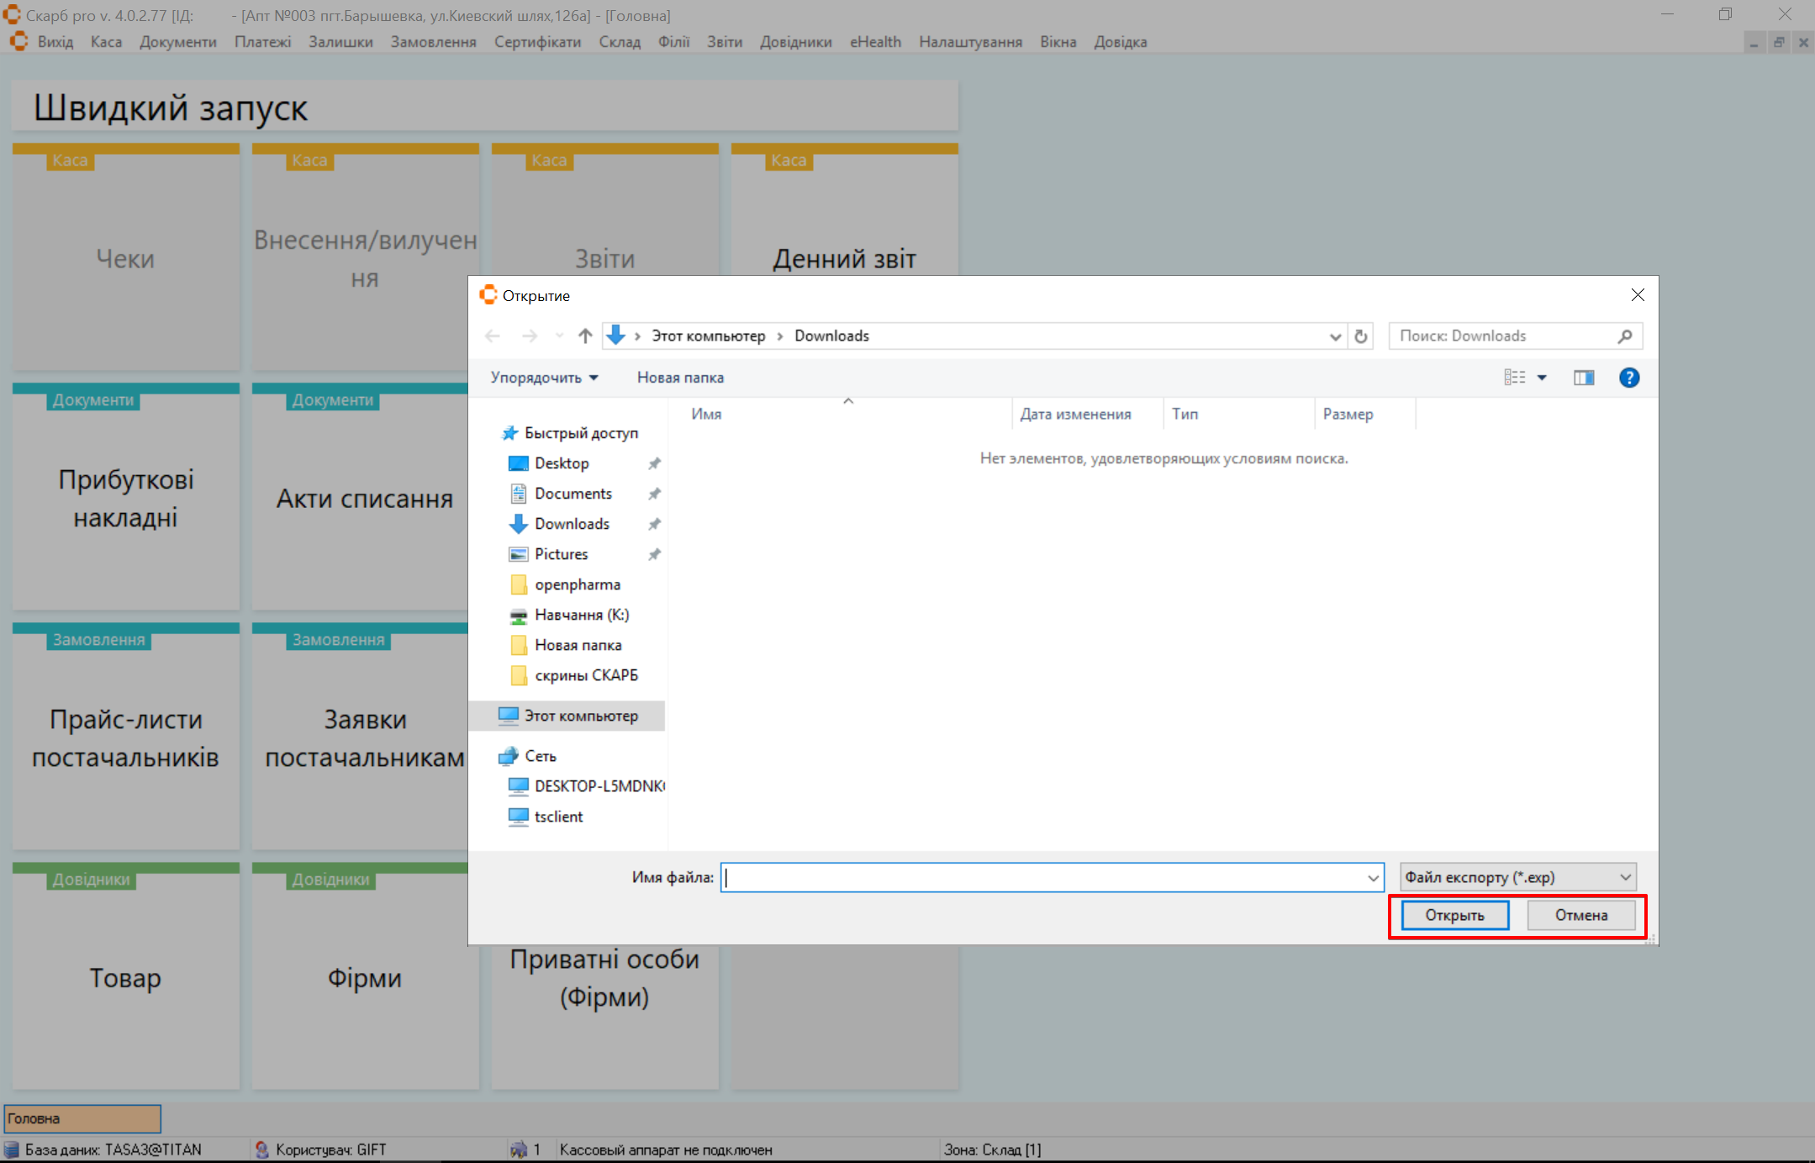Click the view mode list icon
Image resolution: width=1815 pixels, height=1163 pixels.
pyautogui.click(x=1514, y=378)
